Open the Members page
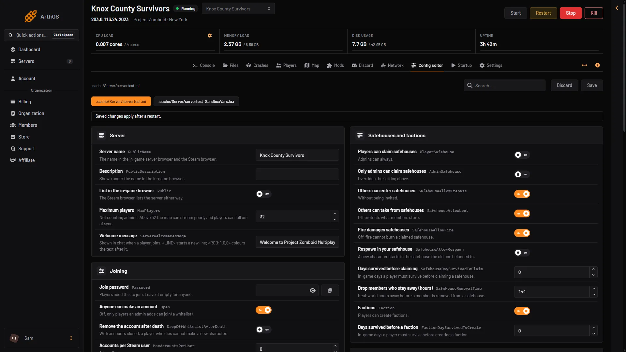This screenshot has width=626, height=352. pyautogui.click(x=41, y=125)
